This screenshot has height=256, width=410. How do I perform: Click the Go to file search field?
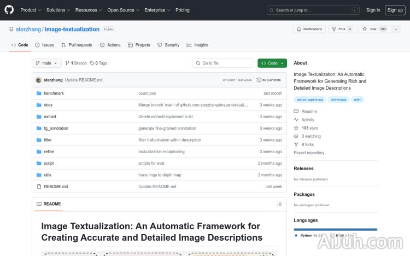[222, 63]
